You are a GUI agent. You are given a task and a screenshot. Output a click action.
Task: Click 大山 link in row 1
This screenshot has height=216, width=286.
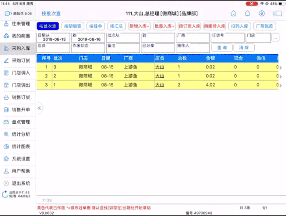pyautogui.click(x=160, y=67)
